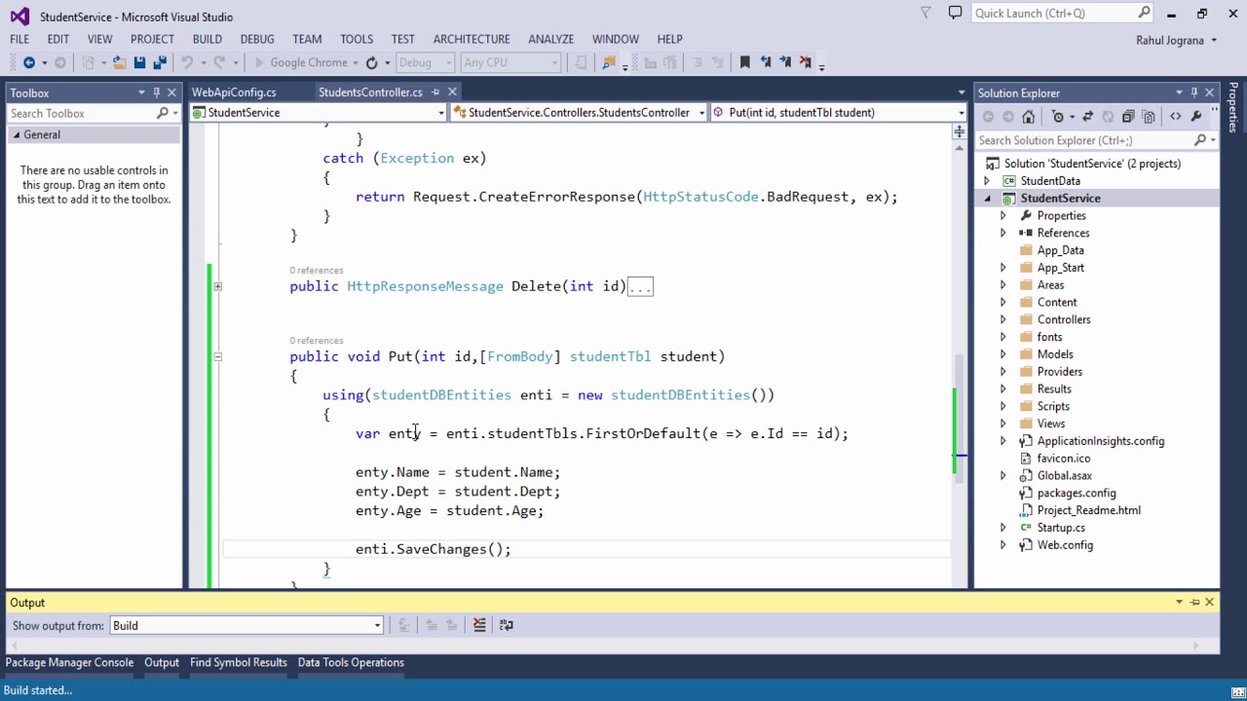
Task: Close the StudentsController.cs tab
Action: pyautogui.click(x=452, y=92)
